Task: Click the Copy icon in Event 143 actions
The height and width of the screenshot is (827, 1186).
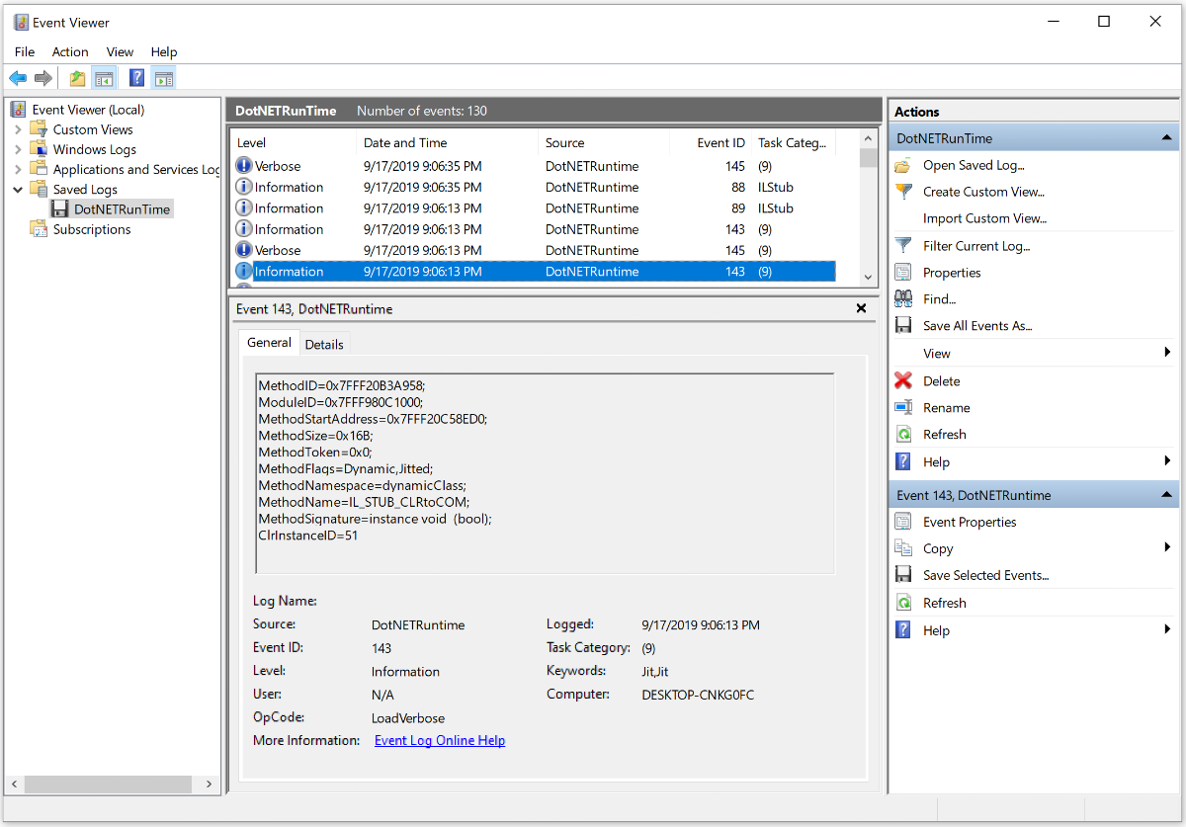Action: [x=903, y=548]
